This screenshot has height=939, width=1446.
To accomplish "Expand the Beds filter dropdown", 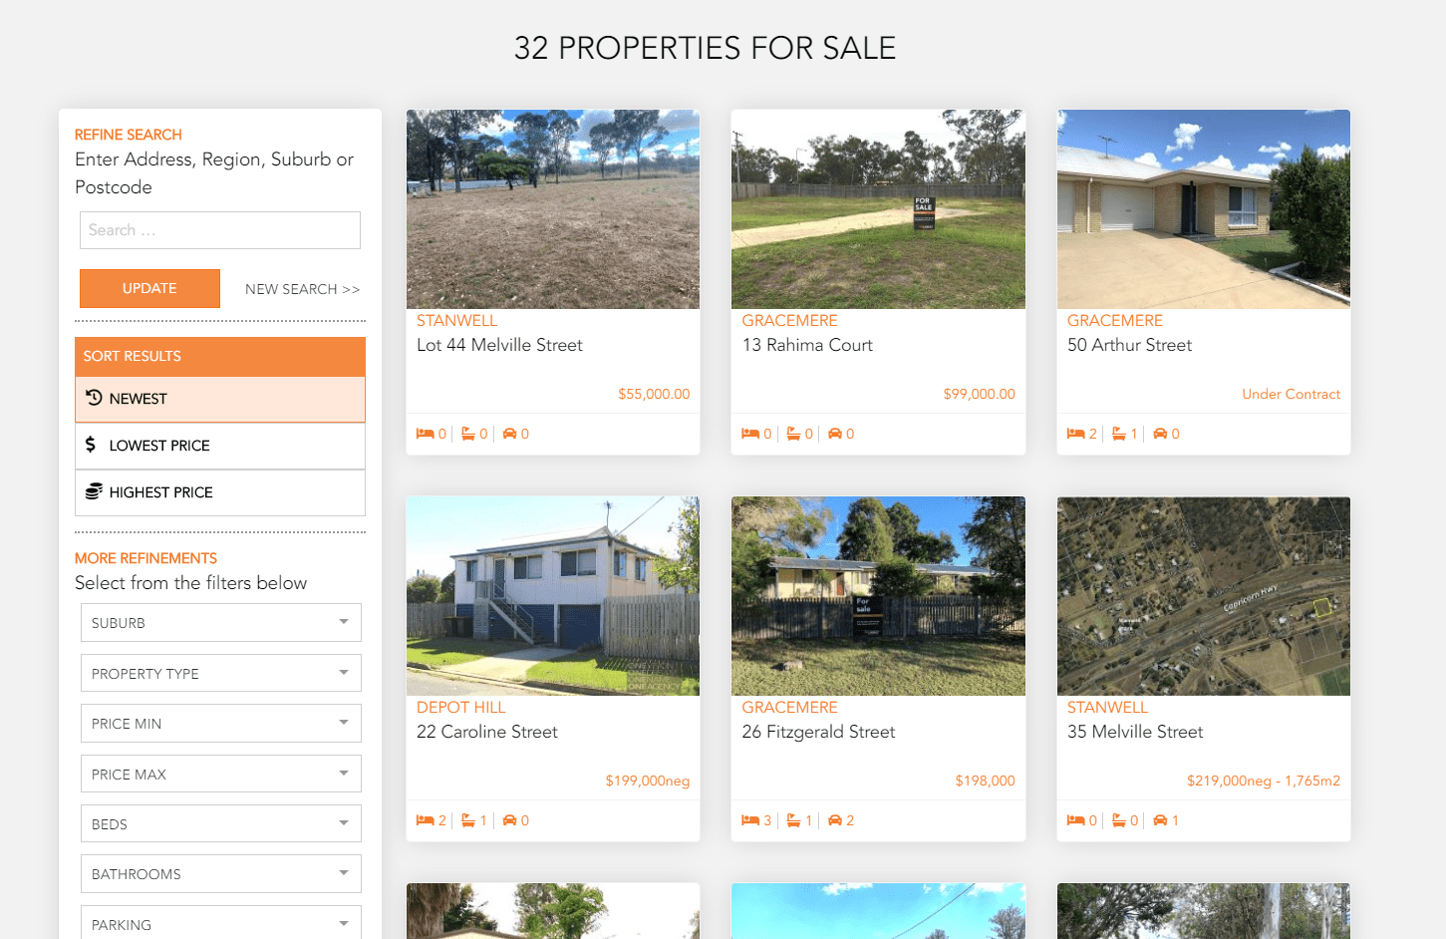I will [x=221, y=824].
